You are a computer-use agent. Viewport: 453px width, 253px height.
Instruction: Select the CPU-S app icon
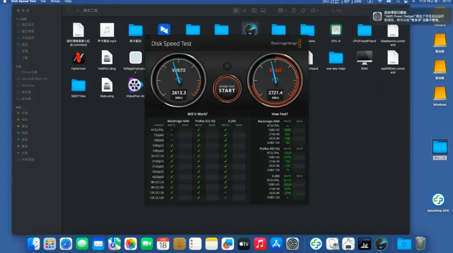click(336, 33)
